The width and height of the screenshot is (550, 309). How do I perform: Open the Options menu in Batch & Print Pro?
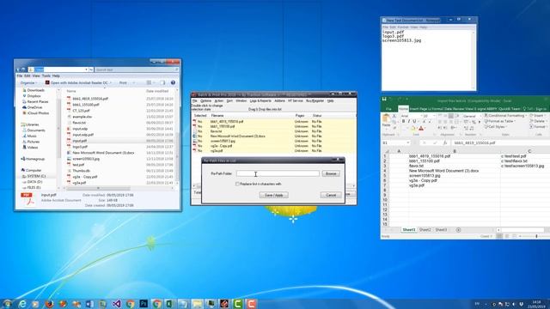205,101
